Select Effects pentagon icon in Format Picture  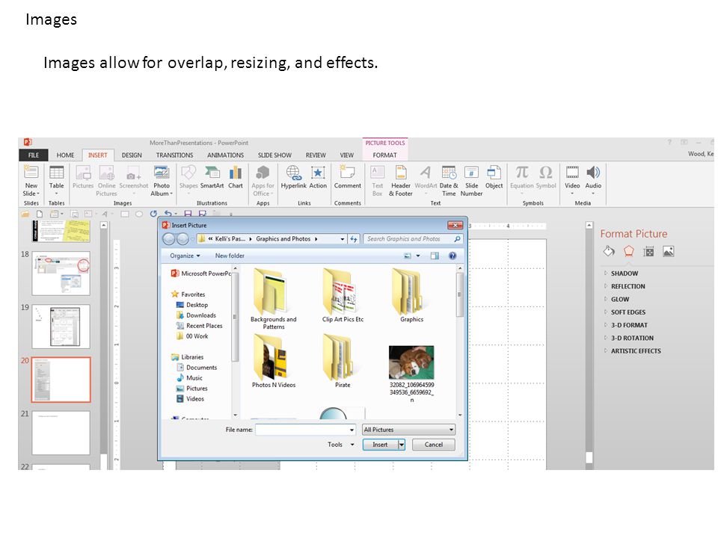(x=629, y=251)
